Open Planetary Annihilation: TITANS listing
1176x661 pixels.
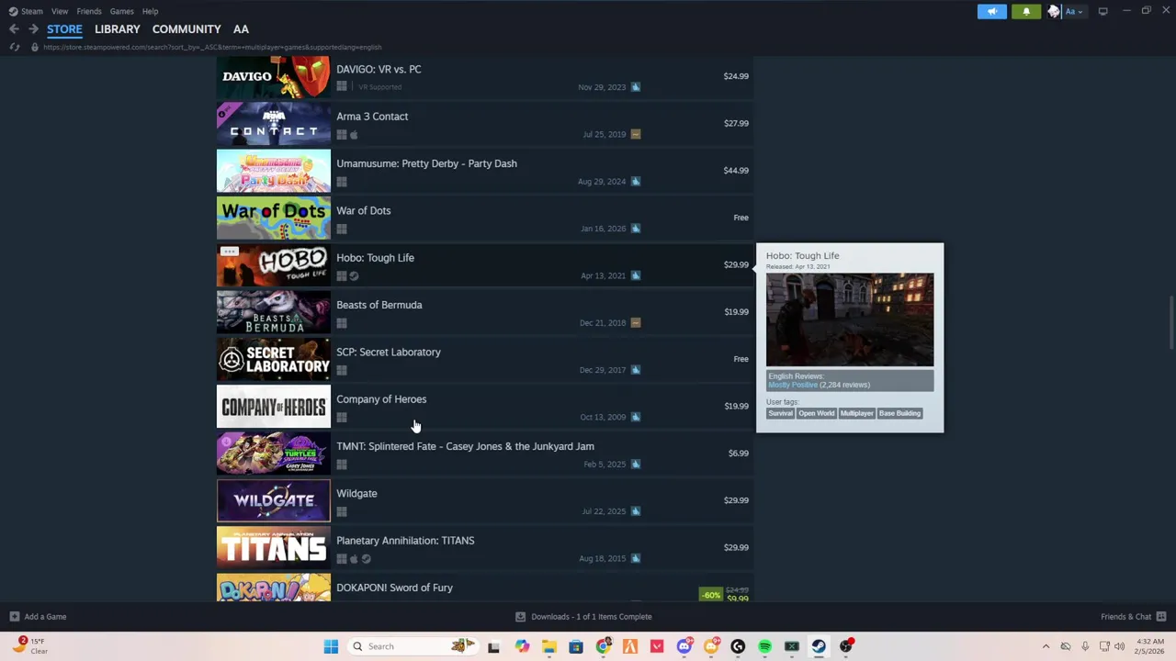point(485,548)
